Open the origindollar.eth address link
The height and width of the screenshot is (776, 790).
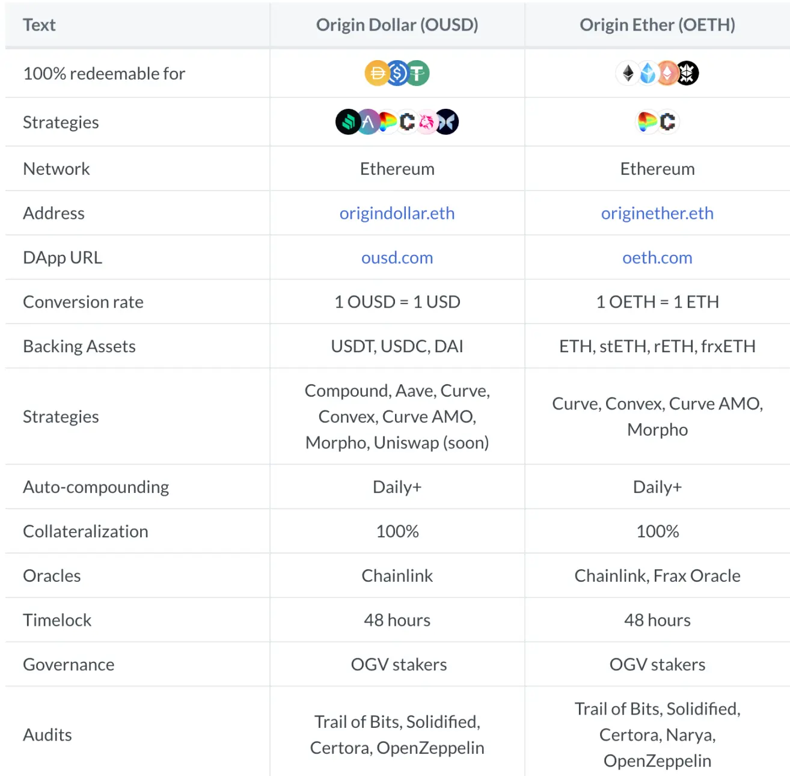(397, 213)
